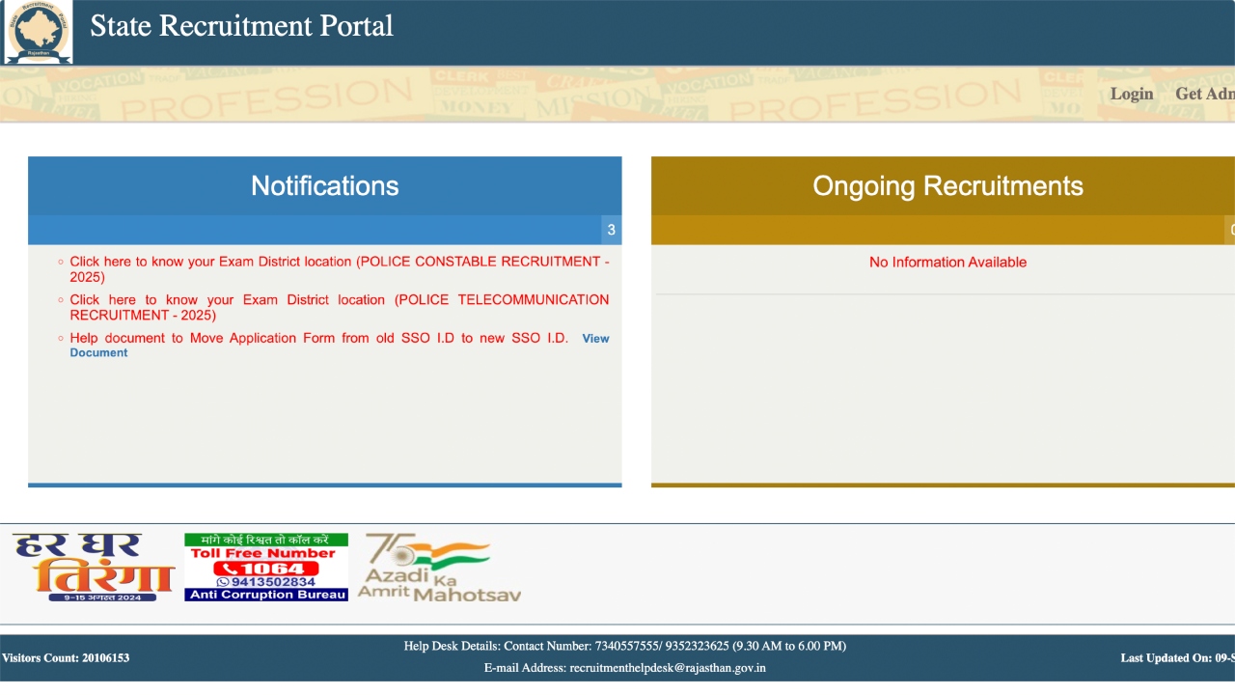Click the Rajasthan Recruitment Portal logo
This screenshot has height=695, width=1235.
(x=39, y=32)
